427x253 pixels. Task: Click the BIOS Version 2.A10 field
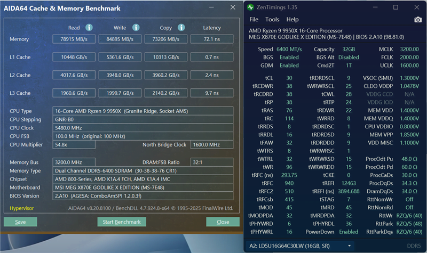click(143, 196)
